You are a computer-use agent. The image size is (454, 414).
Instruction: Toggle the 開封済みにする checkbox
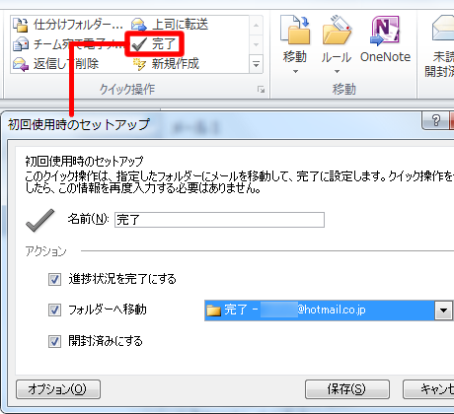54,341
